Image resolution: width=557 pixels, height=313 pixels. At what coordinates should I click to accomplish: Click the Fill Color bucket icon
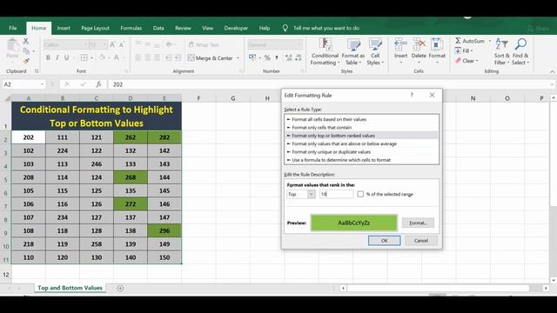(103, 57)
